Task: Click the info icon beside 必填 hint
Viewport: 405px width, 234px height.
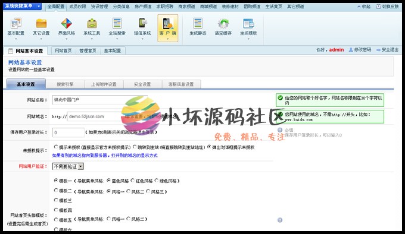Action: [x=280, y=129]
